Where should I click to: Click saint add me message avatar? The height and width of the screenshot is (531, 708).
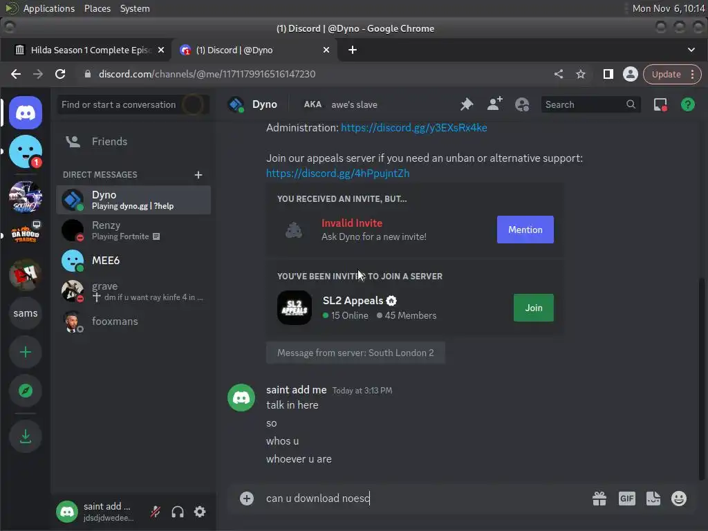(x=241, y=398)
